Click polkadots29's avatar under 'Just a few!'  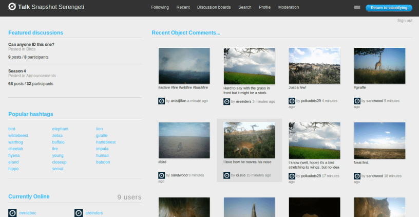tap(292, 101)
